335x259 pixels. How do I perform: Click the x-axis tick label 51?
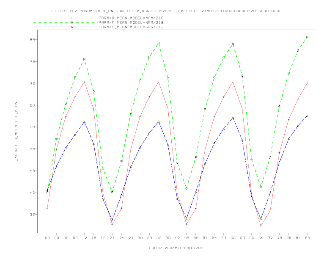(205, 238)
